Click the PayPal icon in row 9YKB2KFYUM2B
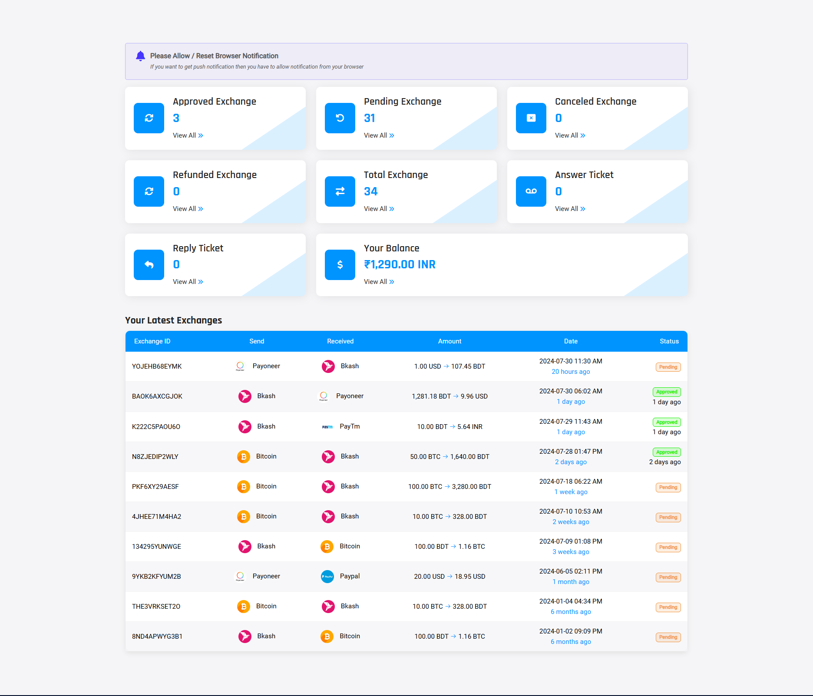813x696 pixels. (327, 576)
